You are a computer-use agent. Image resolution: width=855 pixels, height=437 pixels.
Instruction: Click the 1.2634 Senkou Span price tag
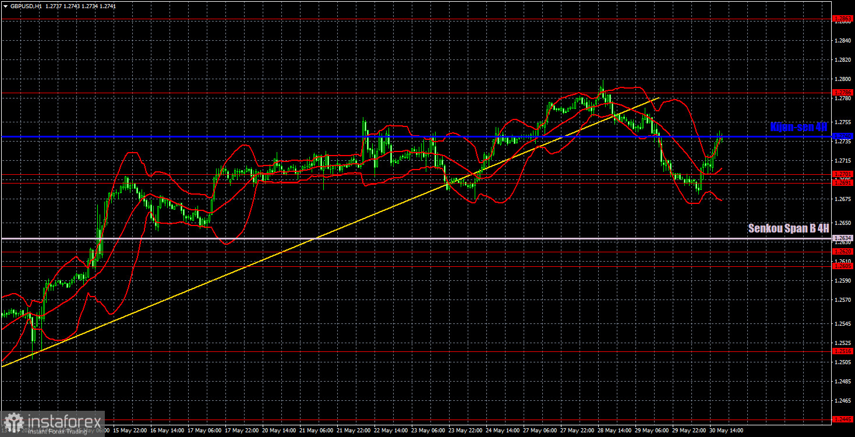pyautogui.click(x=843, y=238)
